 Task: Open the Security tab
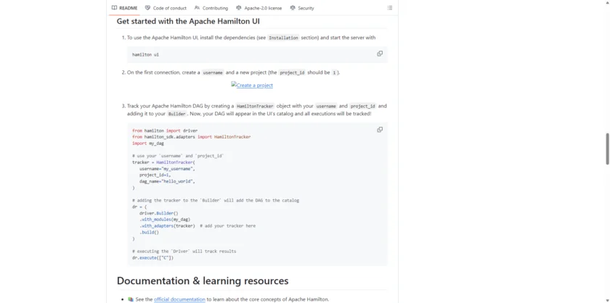click(x=302, y=8)
